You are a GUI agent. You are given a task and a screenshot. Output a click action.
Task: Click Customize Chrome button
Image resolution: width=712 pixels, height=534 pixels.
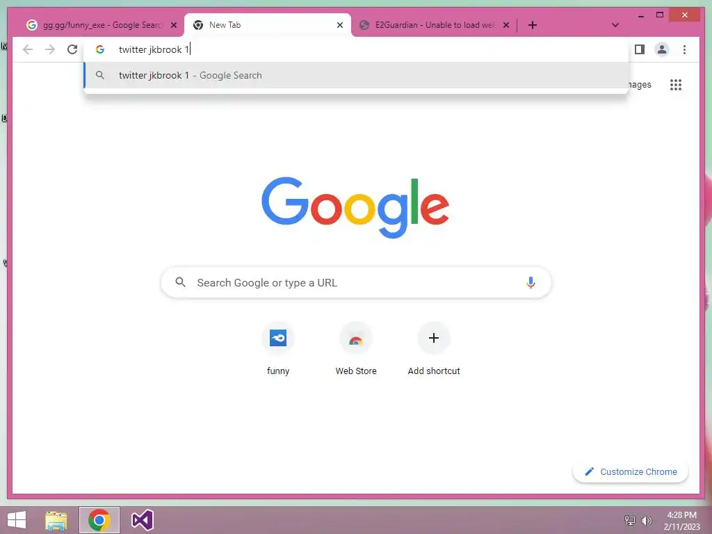point(630,472)
